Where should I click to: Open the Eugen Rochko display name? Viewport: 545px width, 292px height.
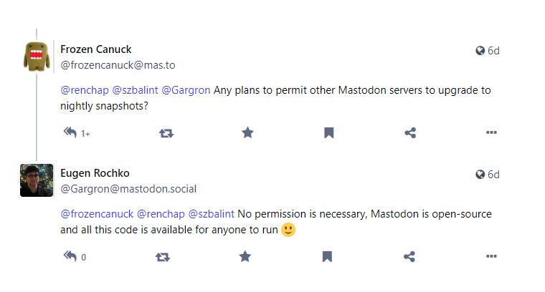[95, 173]
